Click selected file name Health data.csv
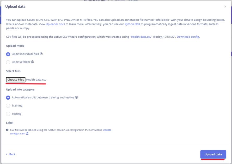Viewport: 232px width, 164px height. click(36, 80)
